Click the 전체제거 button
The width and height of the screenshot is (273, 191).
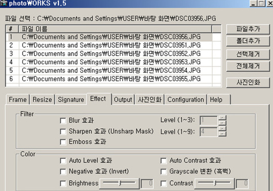(x=248, y=66)
